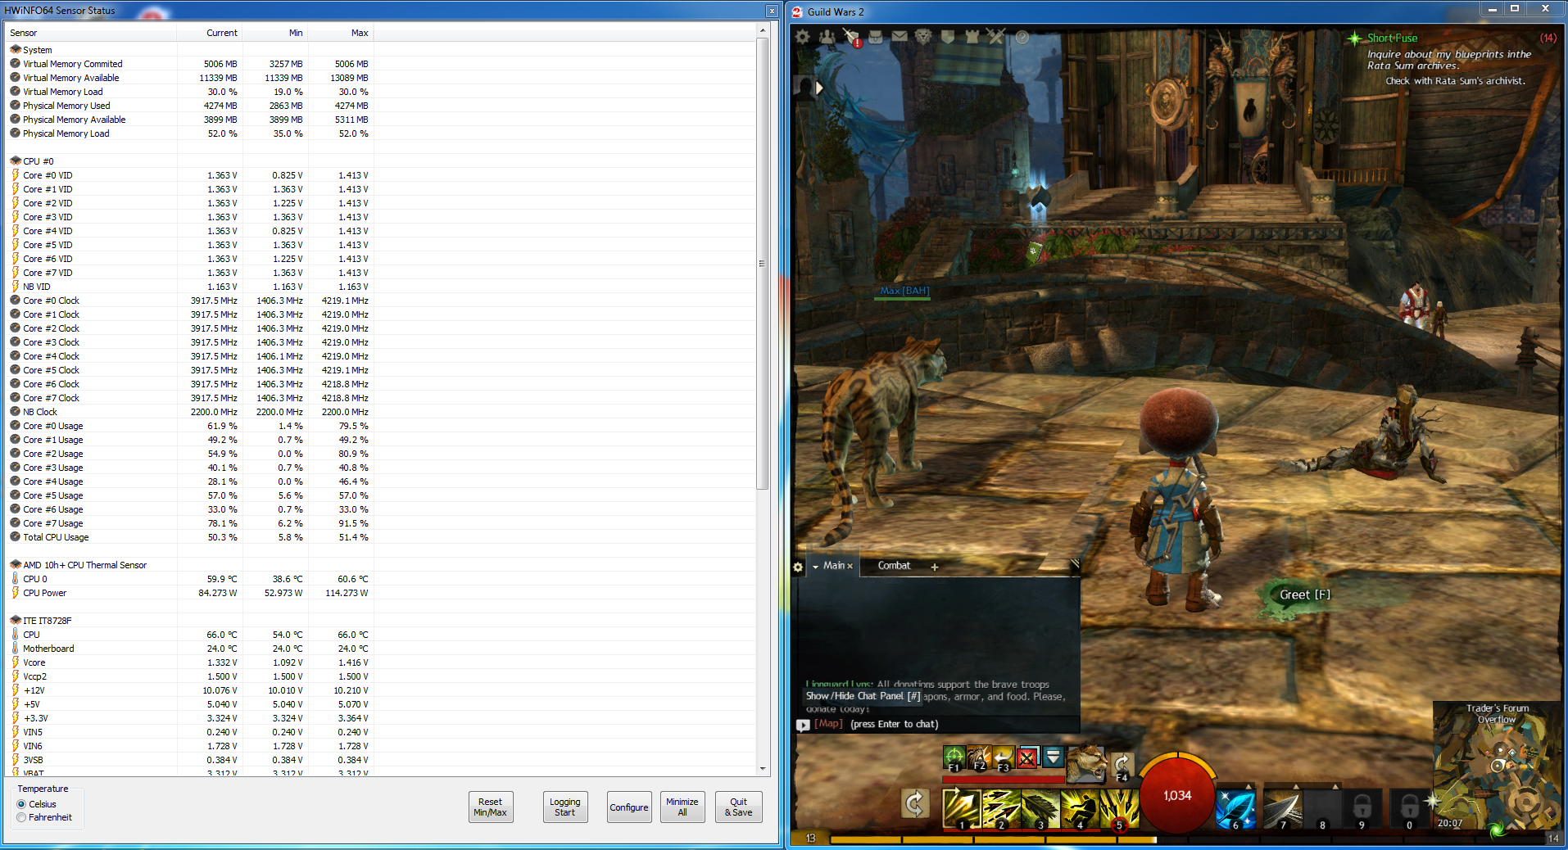Click the pet F4 swap icon
Viewport: 1568px width, 850px height.
[x=1122, y=766]
